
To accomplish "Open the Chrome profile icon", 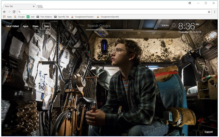I will pos(190,3).
